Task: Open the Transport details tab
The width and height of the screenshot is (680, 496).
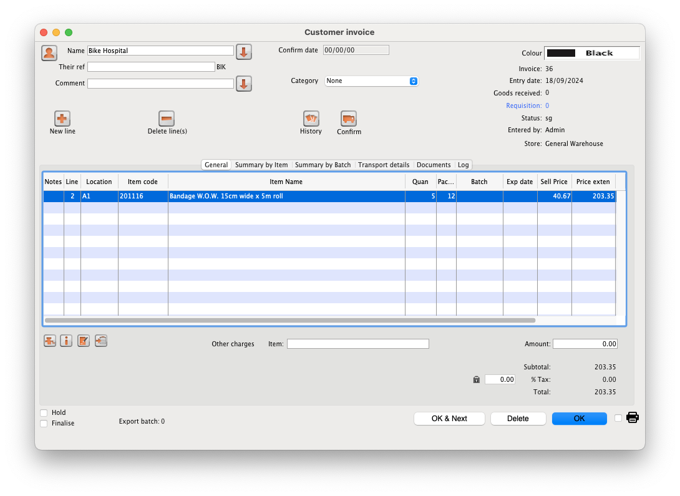Action: [384, 165]
